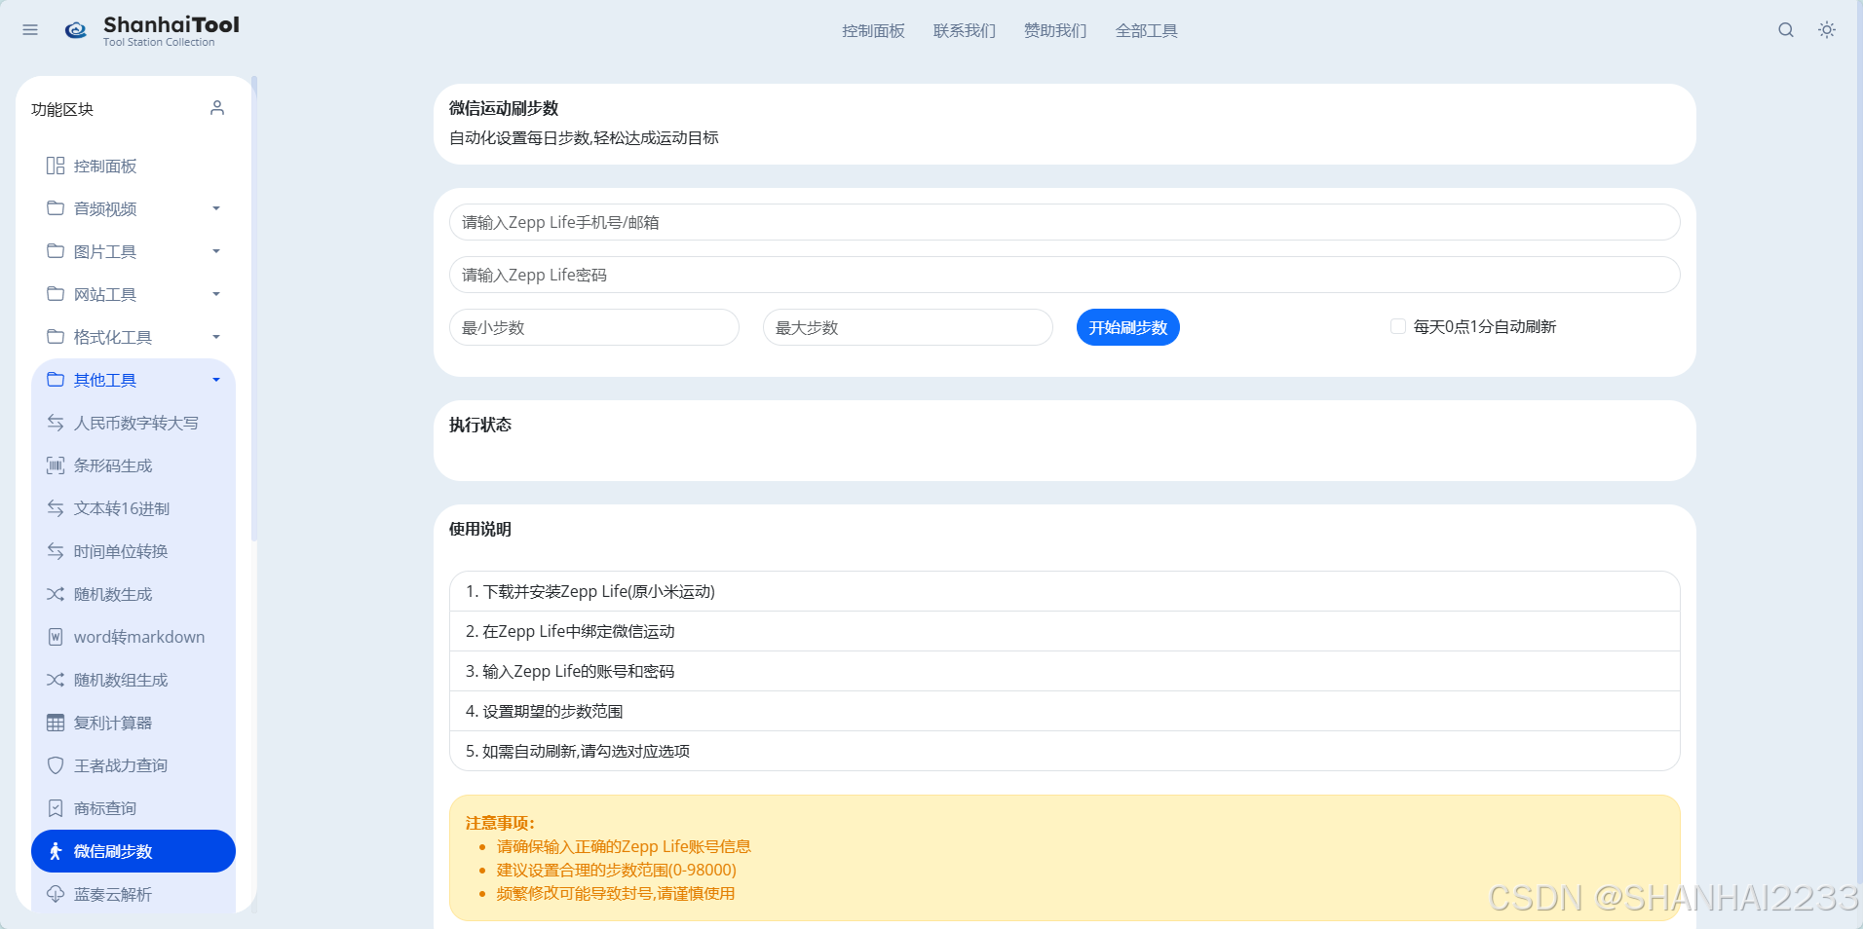Click the 王者战力查询 shield icon

pyautogui.click(x=56, y=765)
